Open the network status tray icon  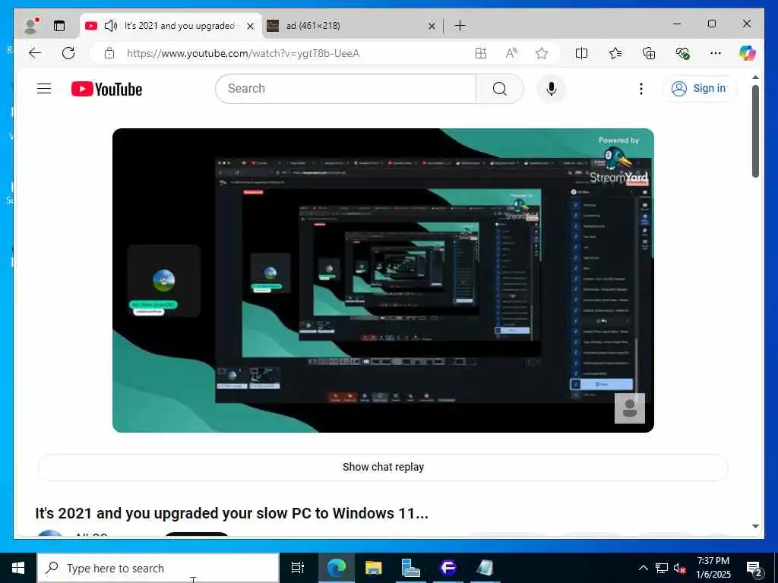[662, 568]
